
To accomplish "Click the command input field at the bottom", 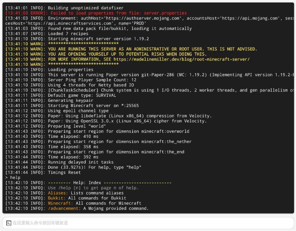I will pyautogui.click(x=148, y=223).
